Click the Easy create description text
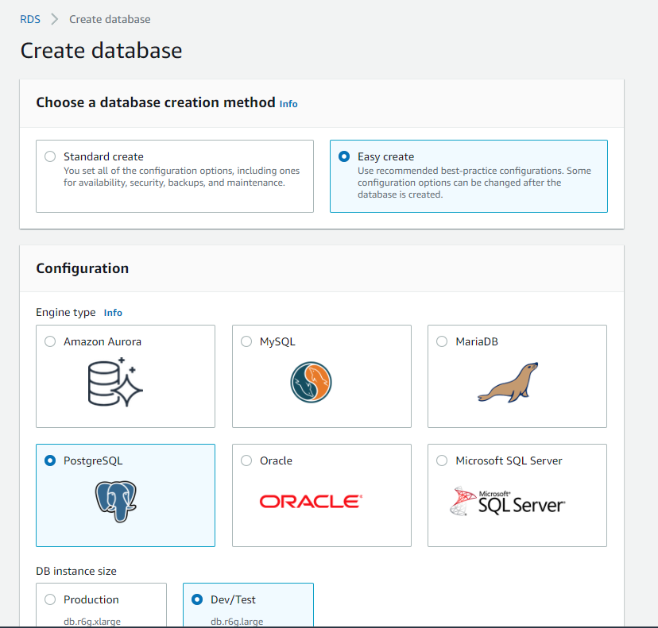Viewport: 658px width, 628px height. 474,183
